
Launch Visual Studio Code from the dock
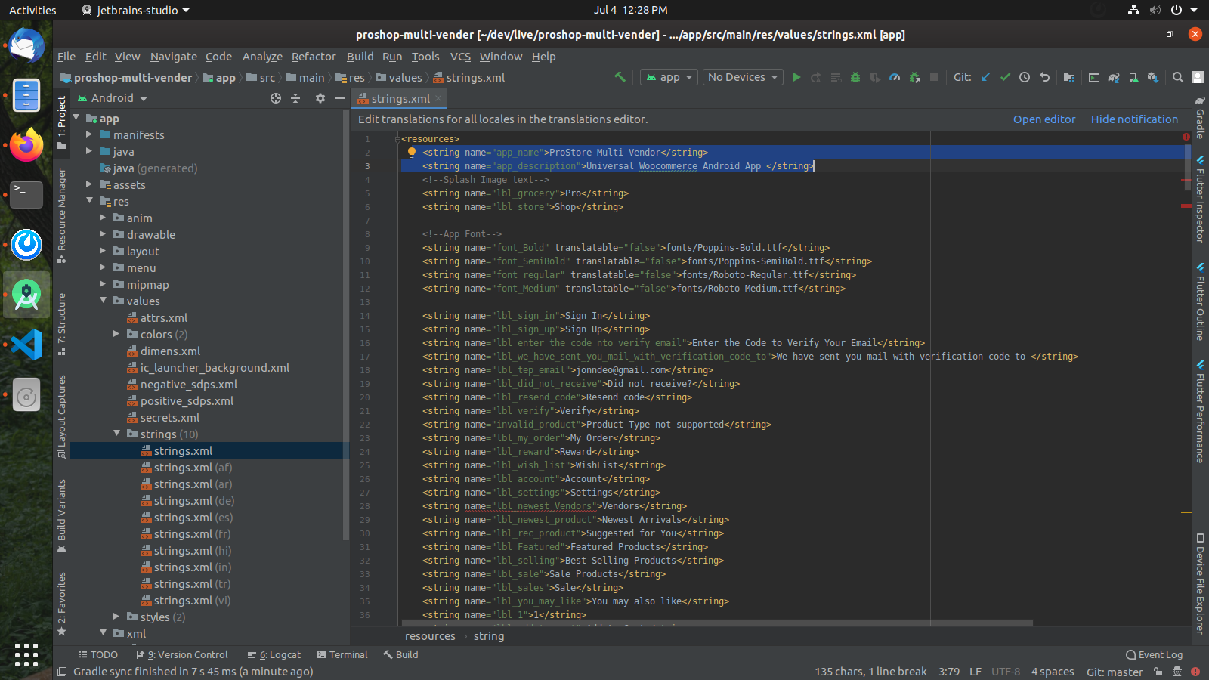click(26, 345)
